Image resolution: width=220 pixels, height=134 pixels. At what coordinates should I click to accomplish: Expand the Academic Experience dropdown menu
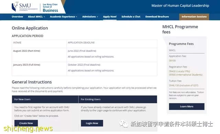click(64, 17)
